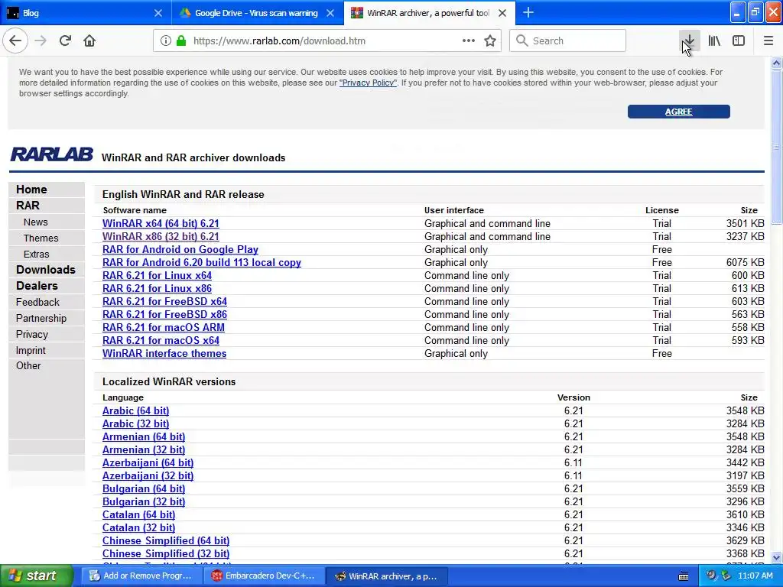Download Bulgarian (32 bit) version

[144, 501]
